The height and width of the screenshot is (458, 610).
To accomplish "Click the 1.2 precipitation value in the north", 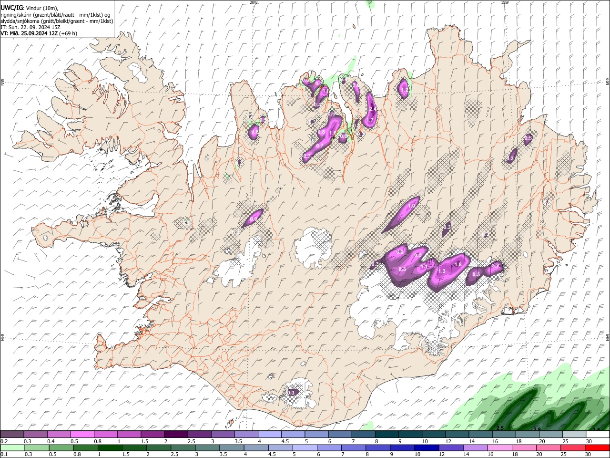I will click(405, 89).
